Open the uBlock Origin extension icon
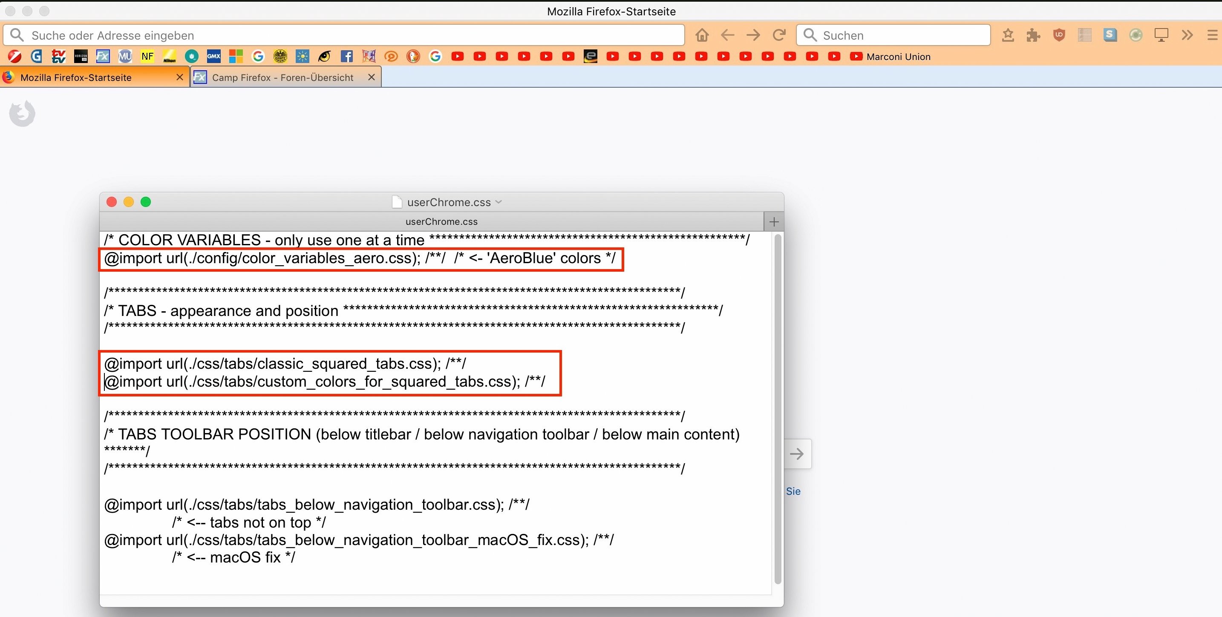The width and height of the screenshot is (1222, 617). [x=1059, y=35]
